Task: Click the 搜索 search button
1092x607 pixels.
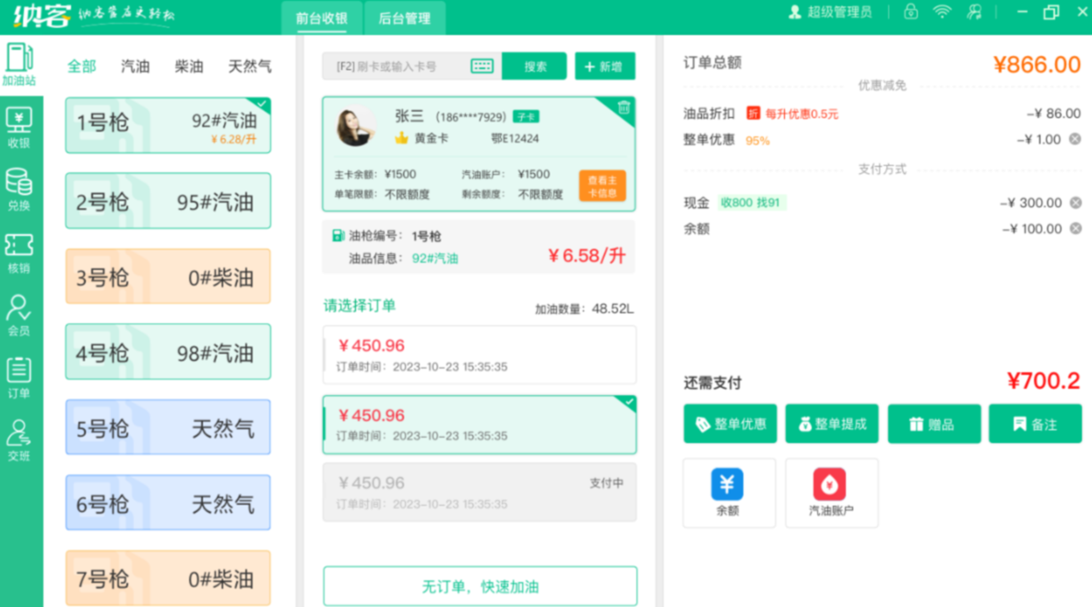Action: 535,66
